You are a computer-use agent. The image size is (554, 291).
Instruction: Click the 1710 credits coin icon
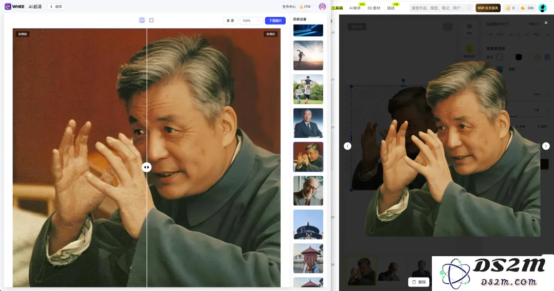point(302,6)
